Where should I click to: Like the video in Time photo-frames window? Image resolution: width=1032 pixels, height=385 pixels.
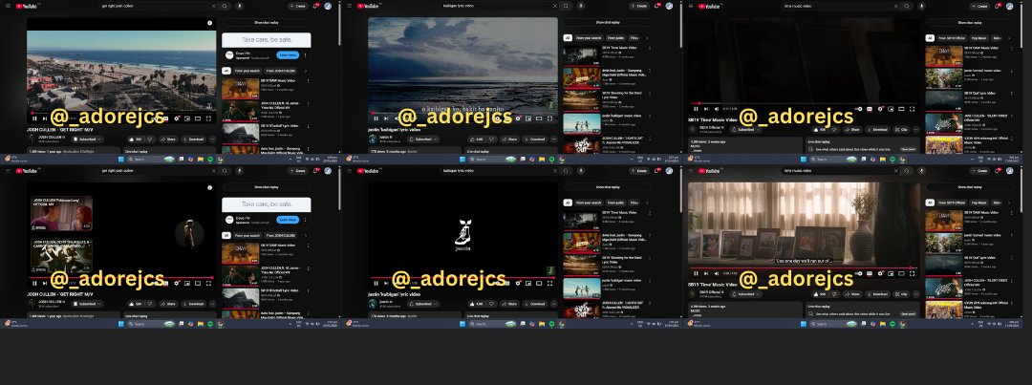coord(820,294)
